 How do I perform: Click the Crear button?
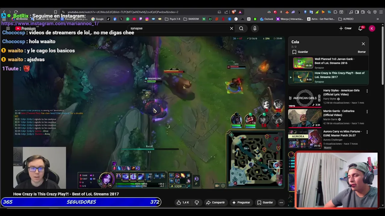click(x=345, y=28)
